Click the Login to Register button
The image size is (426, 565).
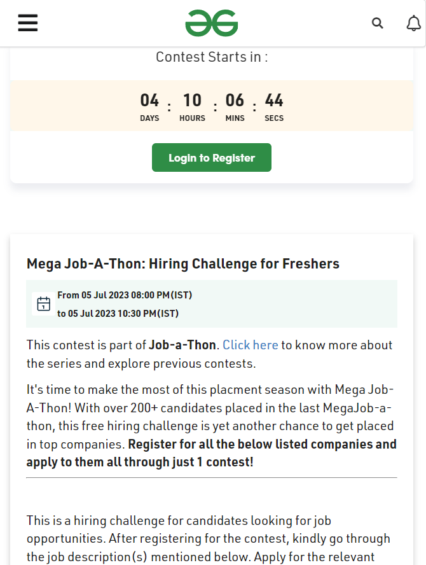211,157
